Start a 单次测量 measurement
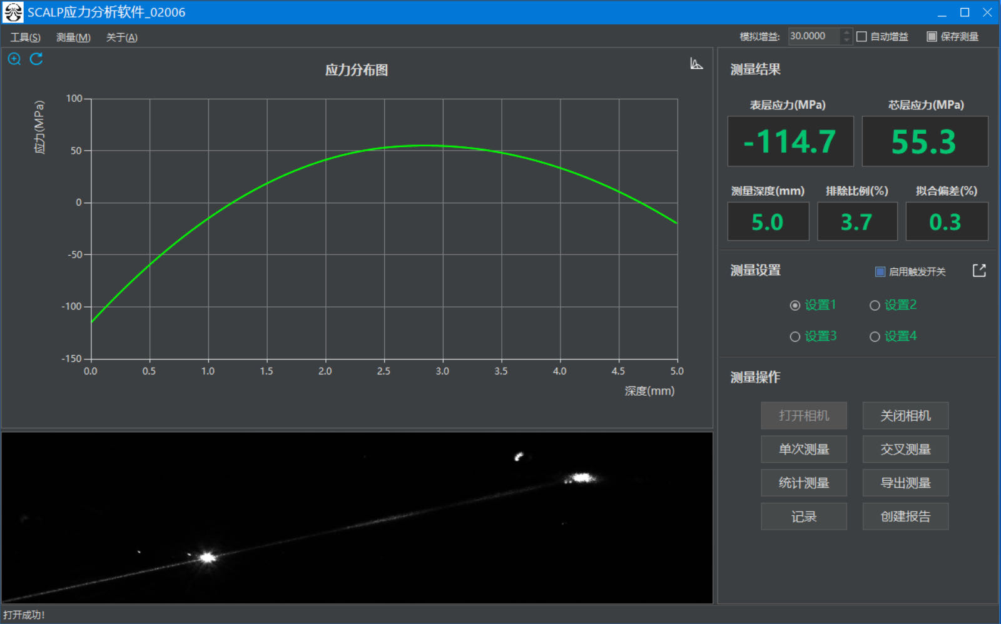The height and width of the screenshot is (624, 1001). pos(804,450)
